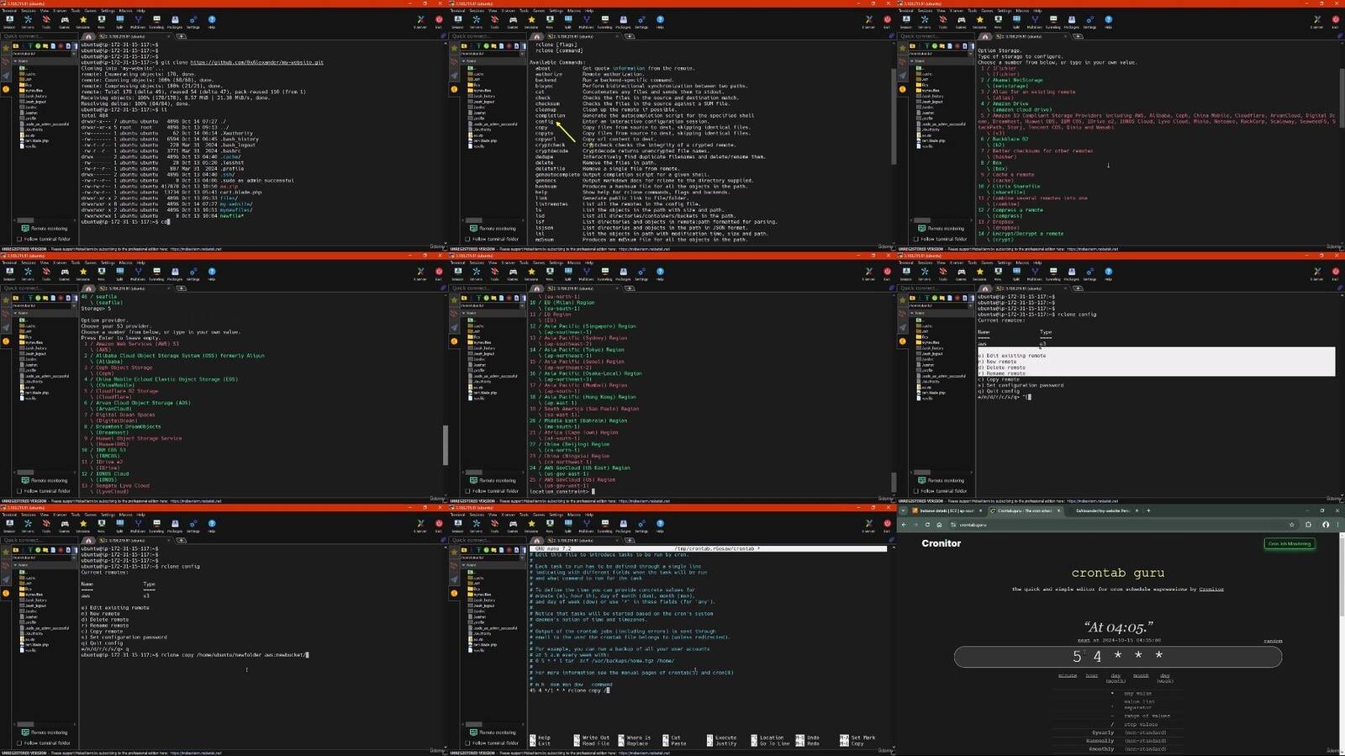Click Quick connect field in git clone window
Screen dimensions: 1345x756
coord(39,36)
